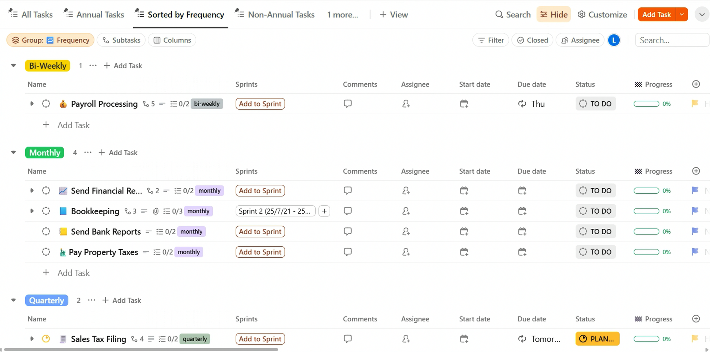Toggle status circle of Send Bank Reports
The width and height of the screenshot is (710, 352).
click(x=46, y=232)
